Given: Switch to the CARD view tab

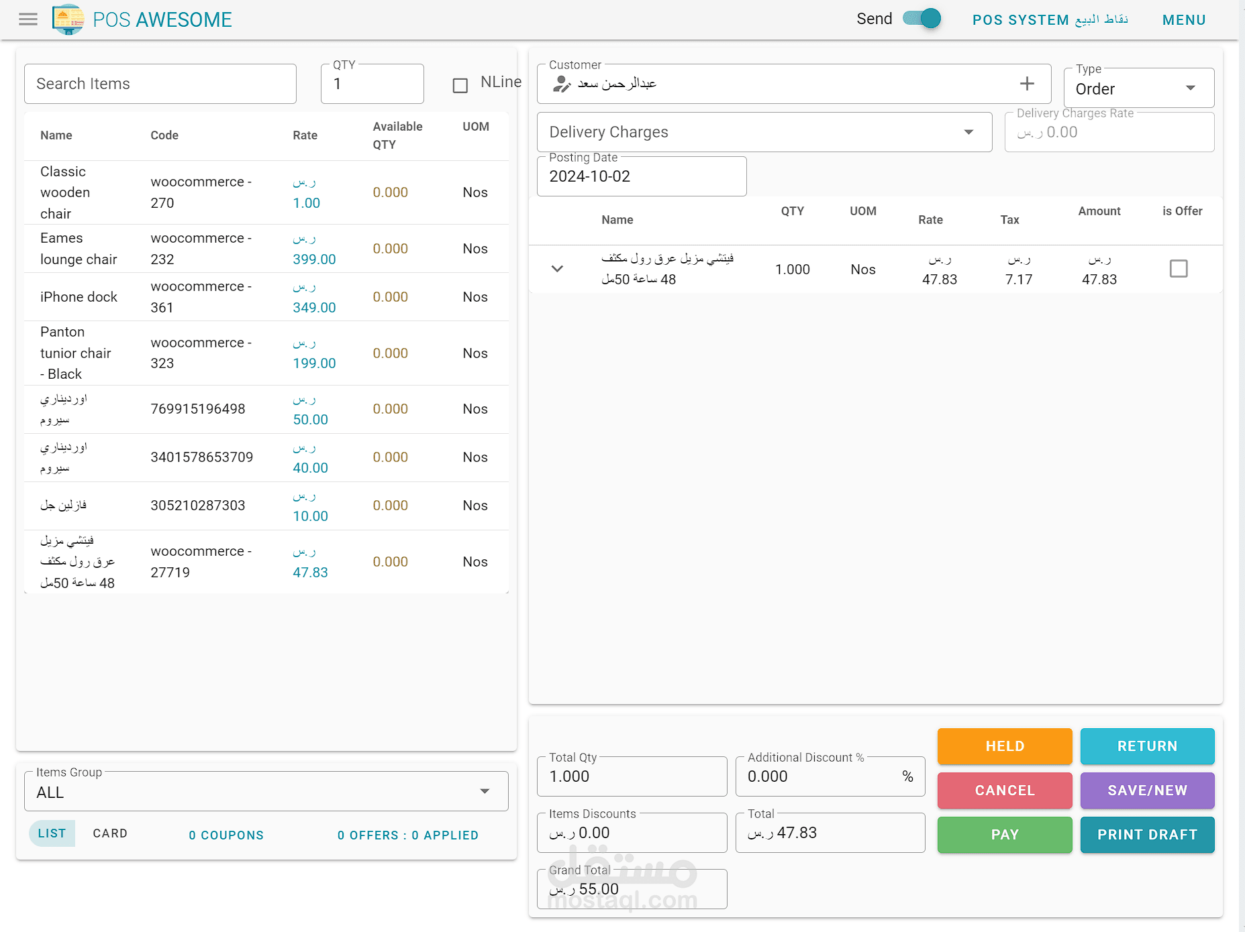Looking at the screenshot, I should (x=109, y=833).
